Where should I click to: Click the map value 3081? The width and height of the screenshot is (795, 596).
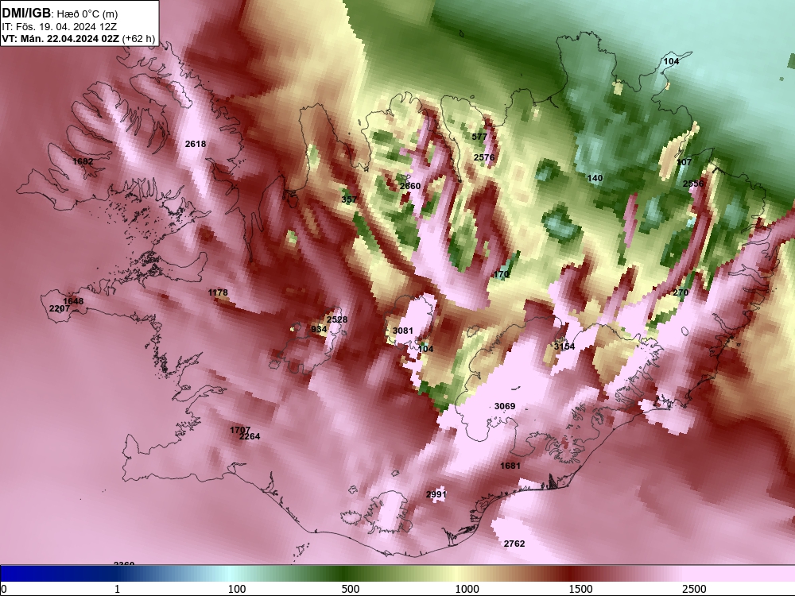coord(402,331)
